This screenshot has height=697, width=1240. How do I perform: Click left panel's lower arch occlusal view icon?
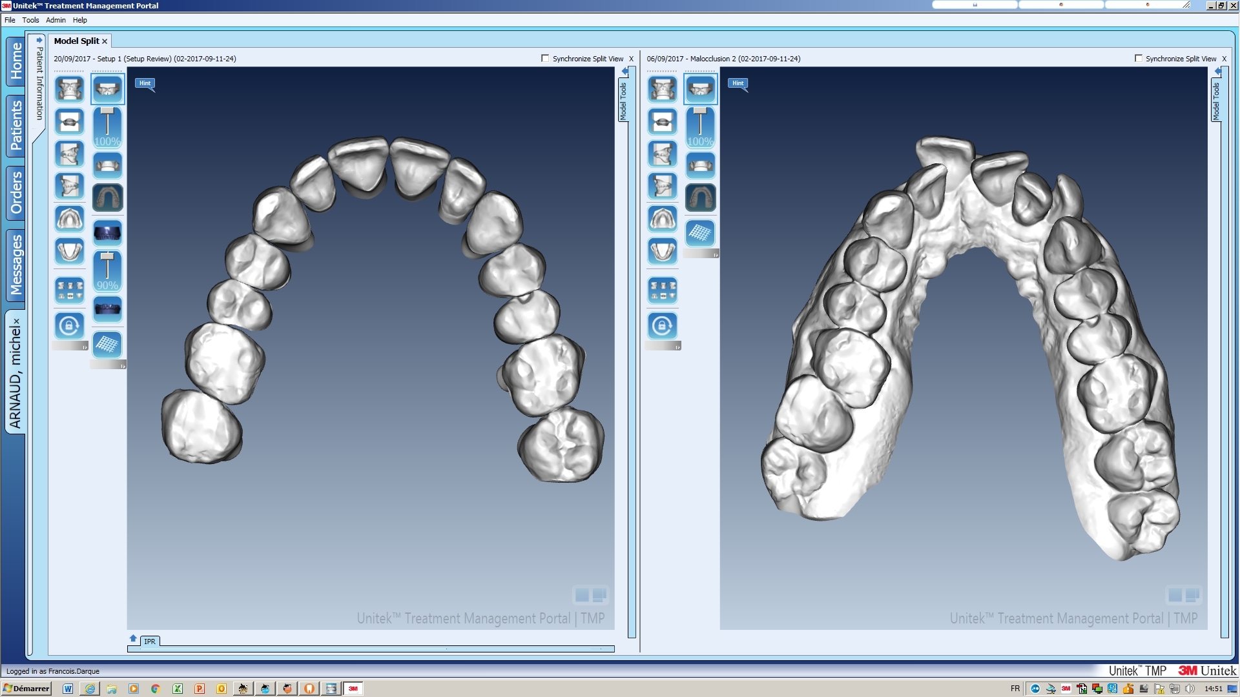point(69,251)
